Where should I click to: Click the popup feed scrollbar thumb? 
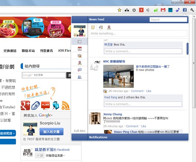[188, 49]
